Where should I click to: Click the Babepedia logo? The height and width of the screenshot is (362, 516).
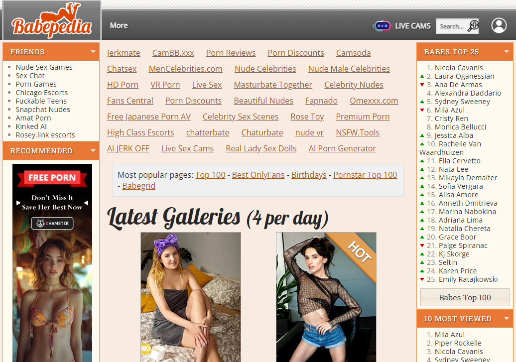pyautogui.click(x=52, y=21)
